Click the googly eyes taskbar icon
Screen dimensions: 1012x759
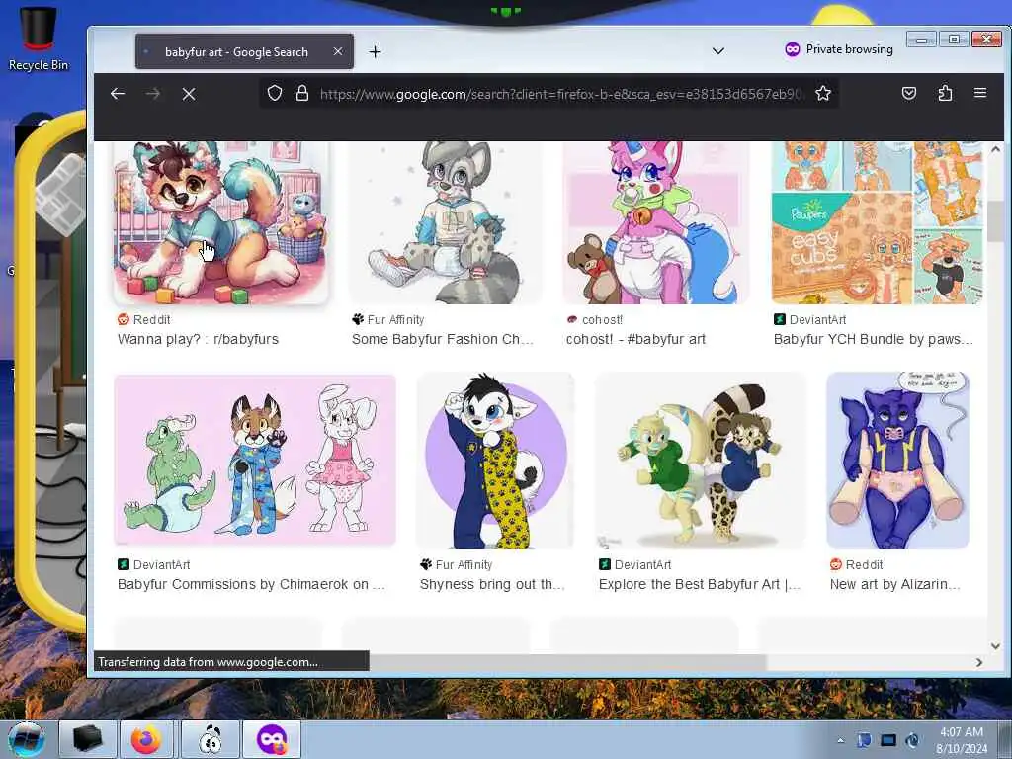coord(210,739)
